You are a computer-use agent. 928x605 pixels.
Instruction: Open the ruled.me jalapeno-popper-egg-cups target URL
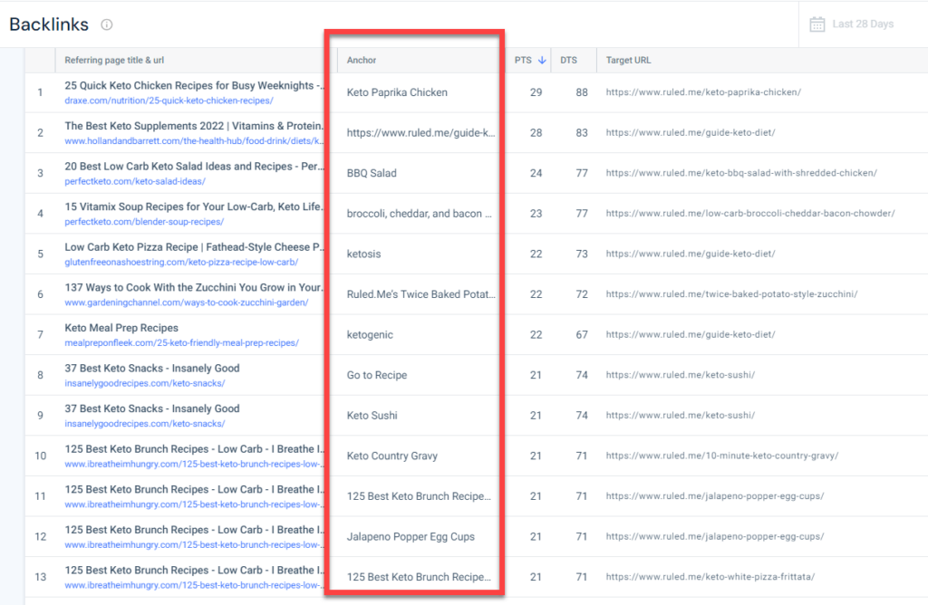(717, 496)
